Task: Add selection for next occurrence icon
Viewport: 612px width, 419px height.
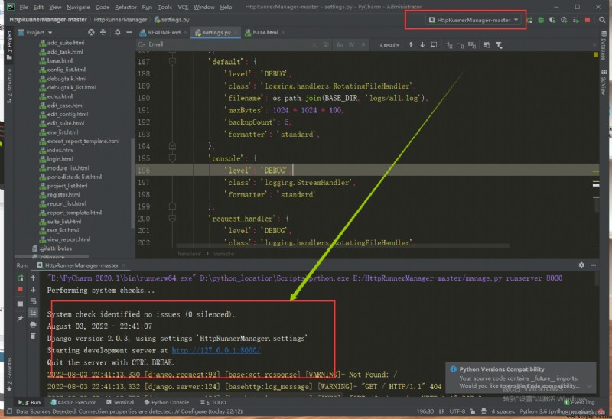Action: (x=449, y=45)
